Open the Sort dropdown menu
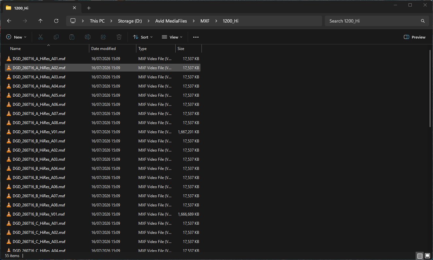This screenshot has height=260, width=433. 143,37
